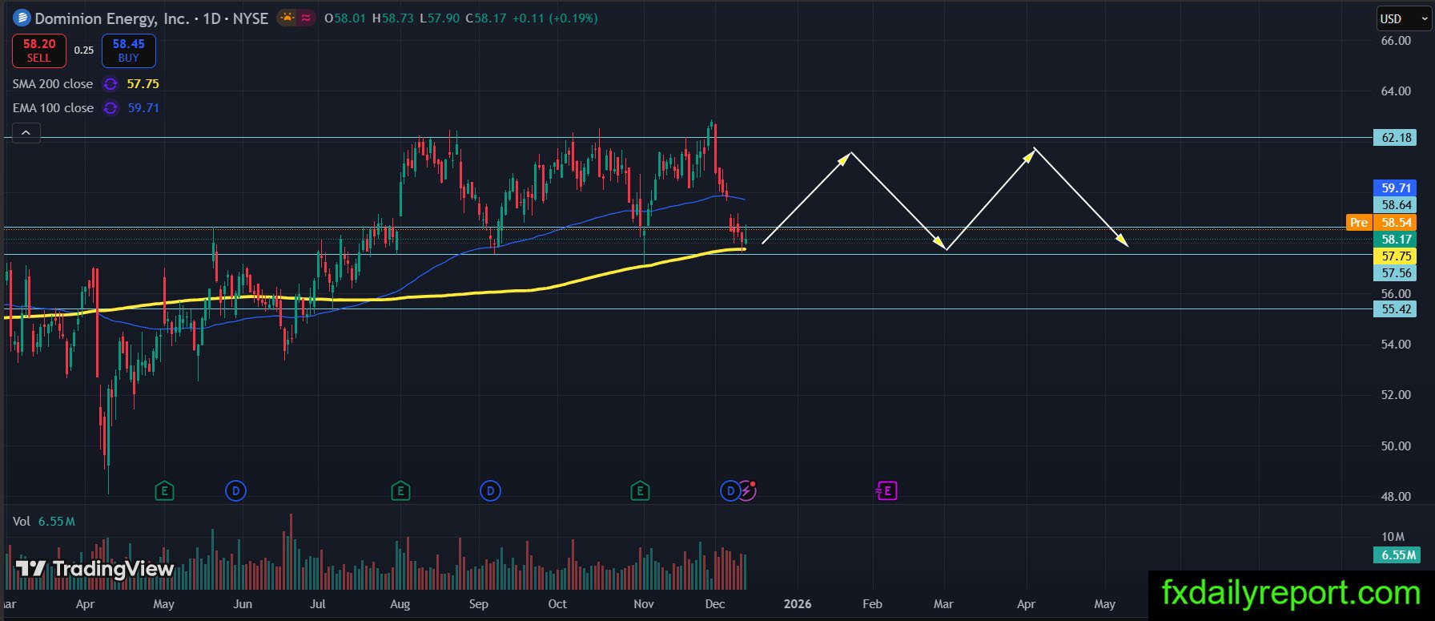Click the pink approximately-equal data icon
Viewport: 1435px width, 621px height.
pos(305,18)
